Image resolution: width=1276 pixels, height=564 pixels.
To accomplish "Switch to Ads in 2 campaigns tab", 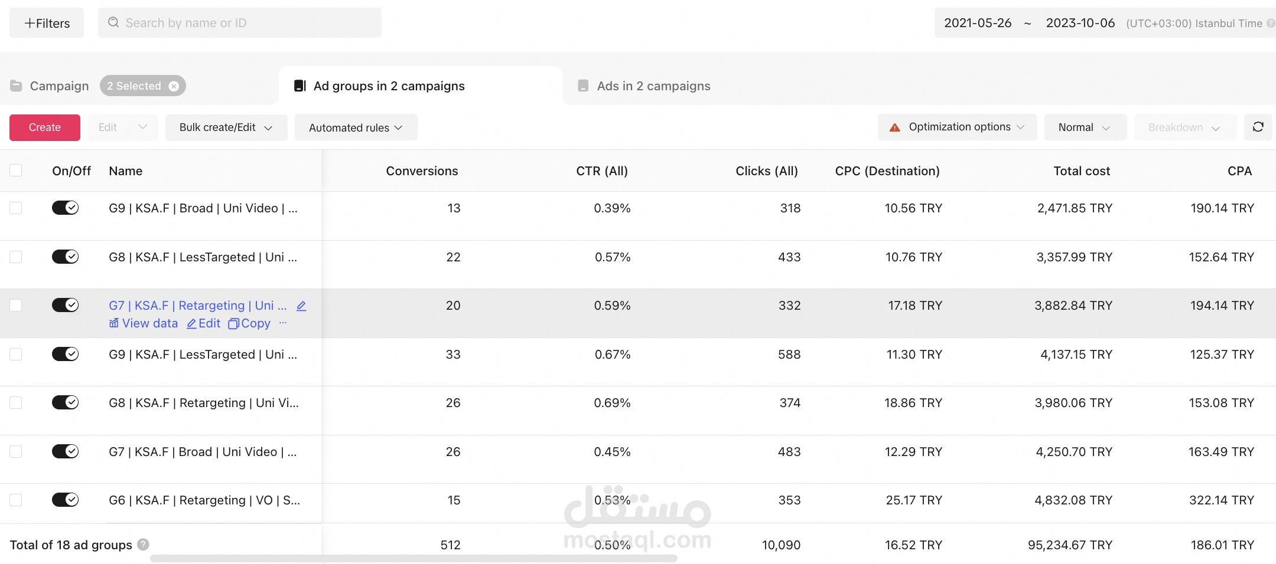I will coord(653,86).
